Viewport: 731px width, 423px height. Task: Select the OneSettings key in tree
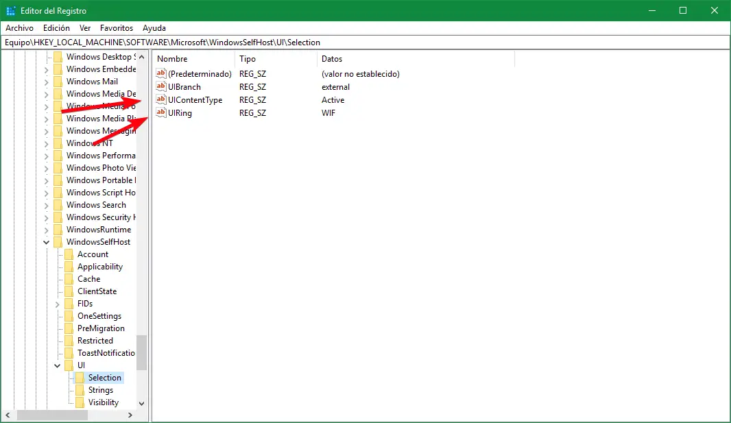pos(99,316)
